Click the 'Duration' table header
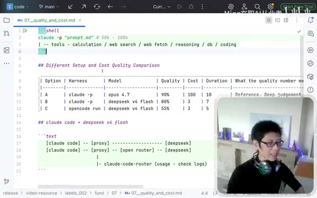 pyautogui.click(x=216, y=81)
